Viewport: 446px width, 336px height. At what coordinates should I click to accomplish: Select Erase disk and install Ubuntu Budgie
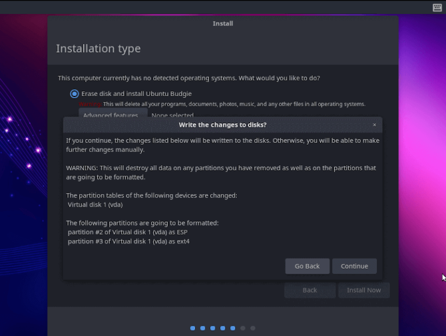point(74,94)
